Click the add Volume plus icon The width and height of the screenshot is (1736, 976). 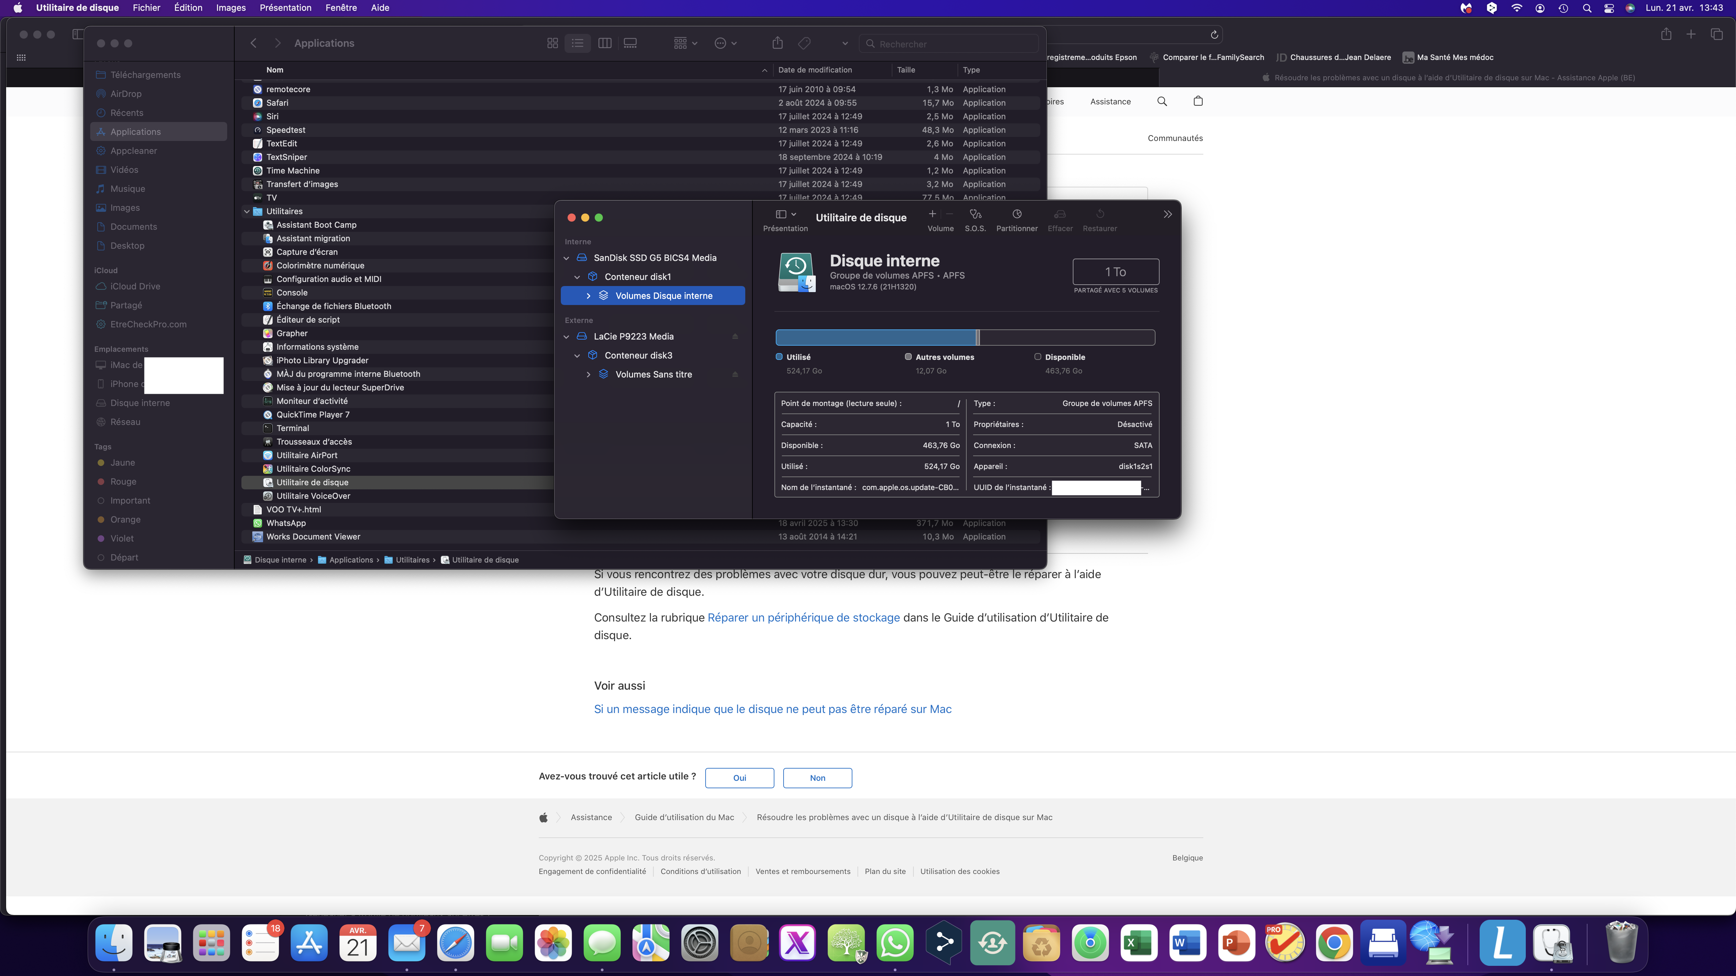coord(932,214)
